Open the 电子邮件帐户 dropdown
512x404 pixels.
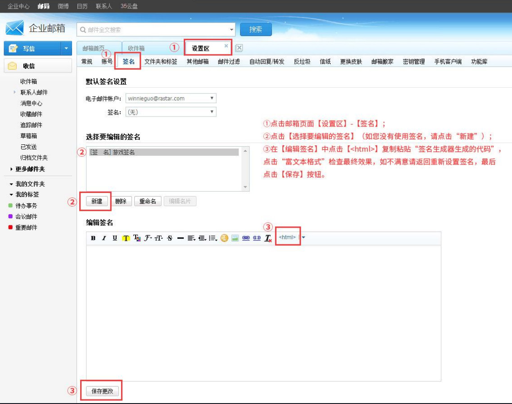click(x=171, y=99)
